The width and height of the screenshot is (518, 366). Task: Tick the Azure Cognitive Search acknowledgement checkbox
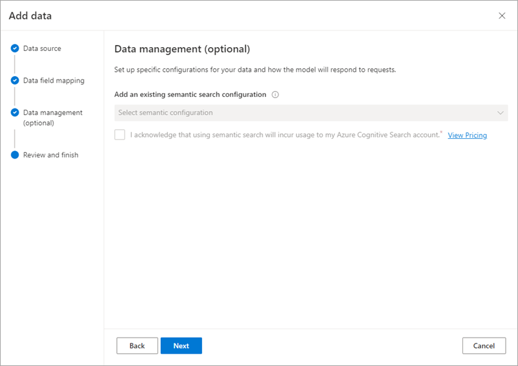coord(119,135)
